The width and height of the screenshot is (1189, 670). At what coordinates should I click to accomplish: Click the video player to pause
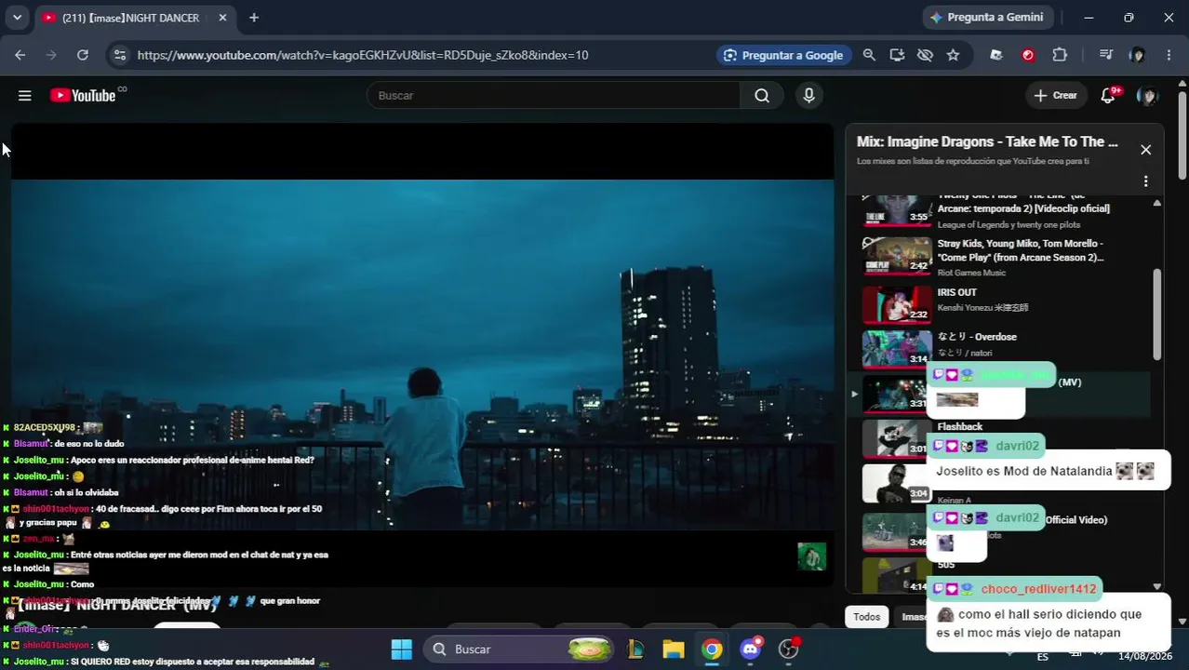click(421, 354)
